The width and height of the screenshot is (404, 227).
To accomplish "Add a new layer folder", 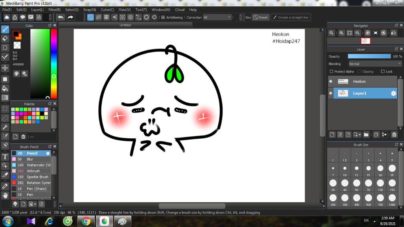I will pos(366,135).
